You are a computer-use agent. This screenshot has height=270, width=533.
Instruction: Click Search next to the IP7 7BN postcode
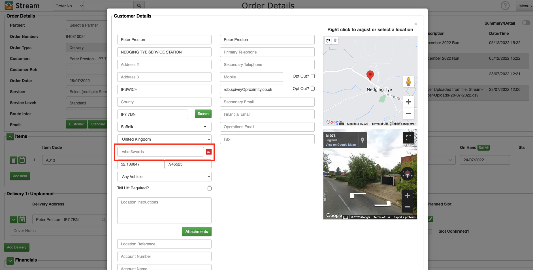[203, 114]
